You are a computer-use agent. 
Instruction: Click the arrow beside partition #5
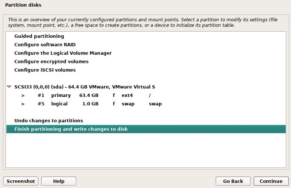pos(23,104)
